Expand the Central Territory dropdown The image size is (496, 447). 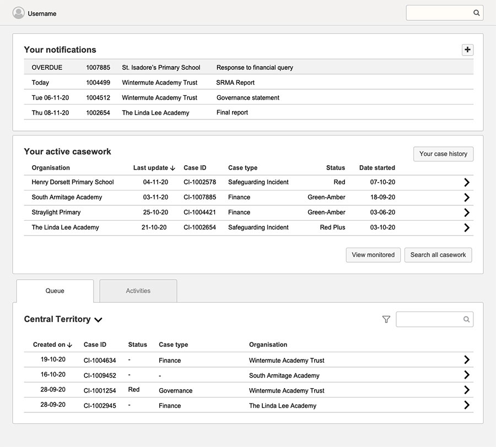point(99,319)
